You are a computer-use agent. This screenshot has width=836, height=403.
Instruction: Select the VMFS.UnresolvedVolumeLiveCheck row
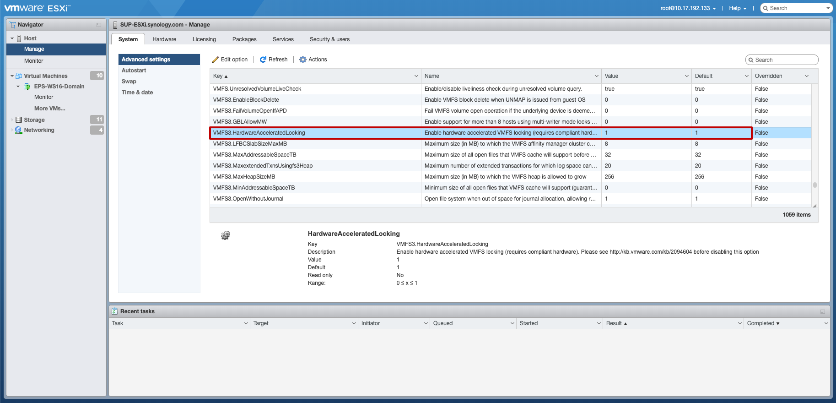pyautogui.click(x=511, y=89)
